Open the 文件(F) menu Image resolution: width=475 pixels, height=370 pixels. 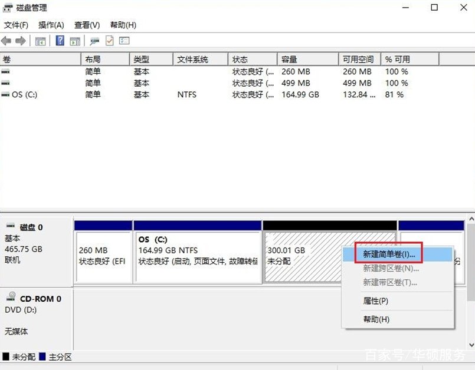[x=15, y=25]
